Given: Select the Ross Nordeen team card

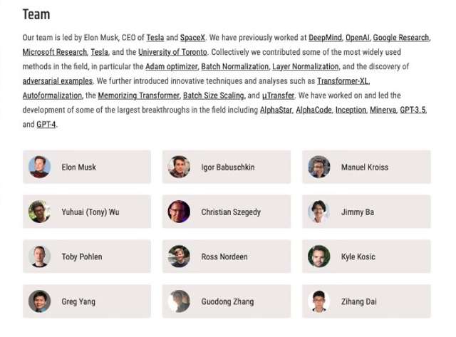Looking at the screenshot, I should tap(227, 256).
